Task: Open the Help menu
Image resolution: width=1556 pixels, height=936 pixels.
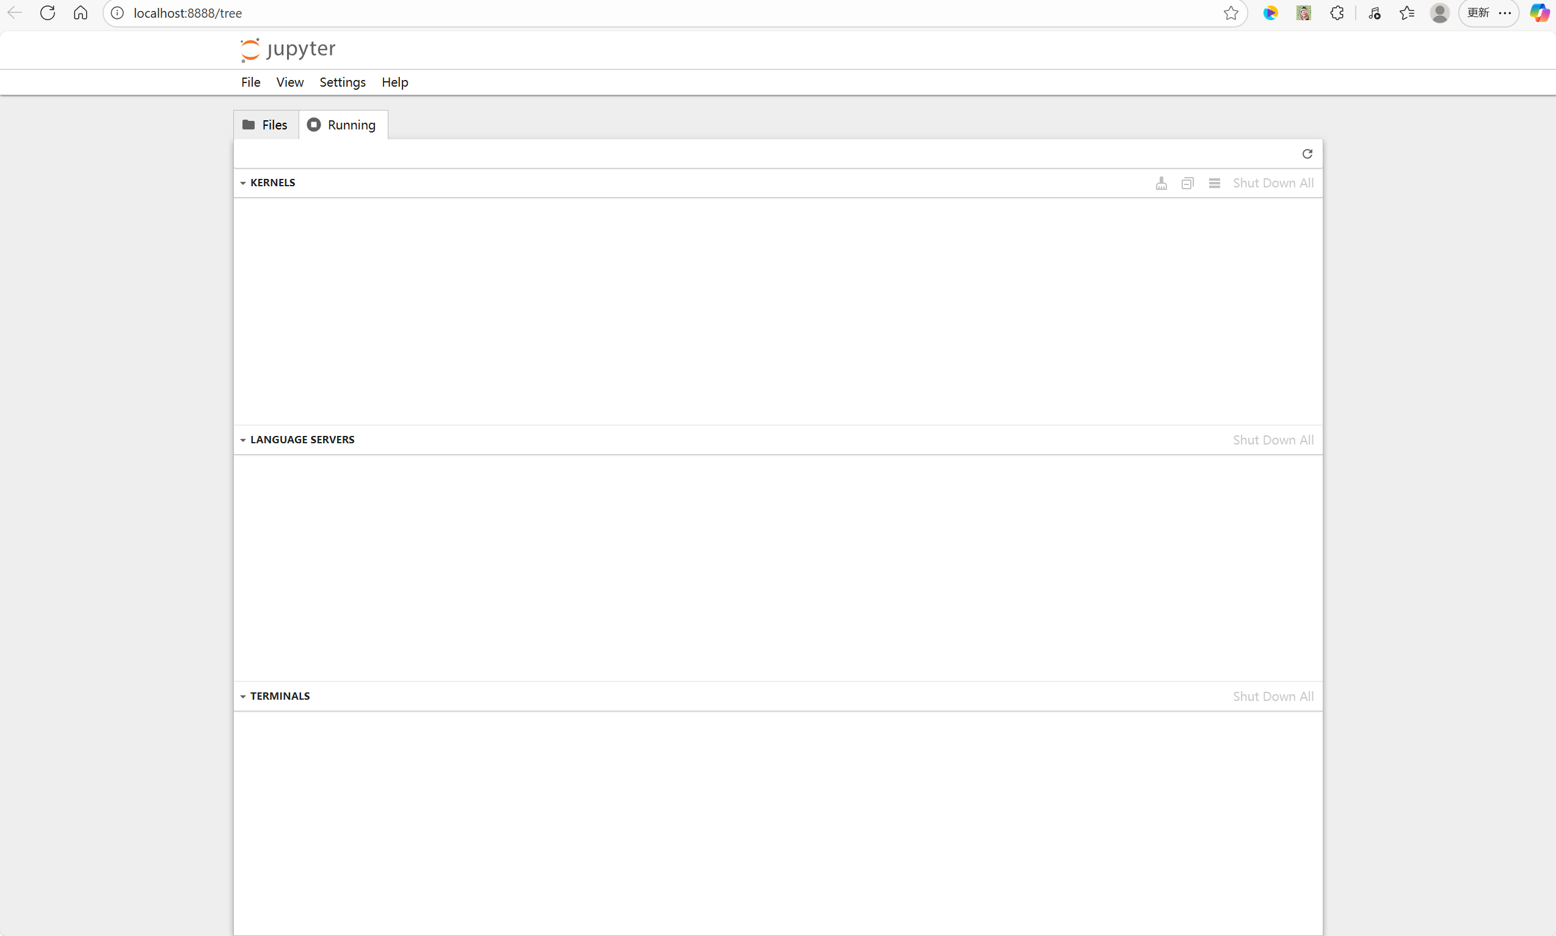Action: [395, 82]
